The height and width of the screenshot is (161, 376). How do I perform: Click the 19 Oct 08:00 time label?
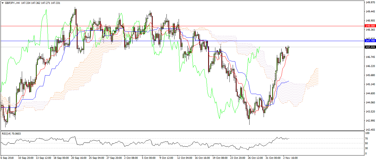pyautogui.click(x=220, y=158)
